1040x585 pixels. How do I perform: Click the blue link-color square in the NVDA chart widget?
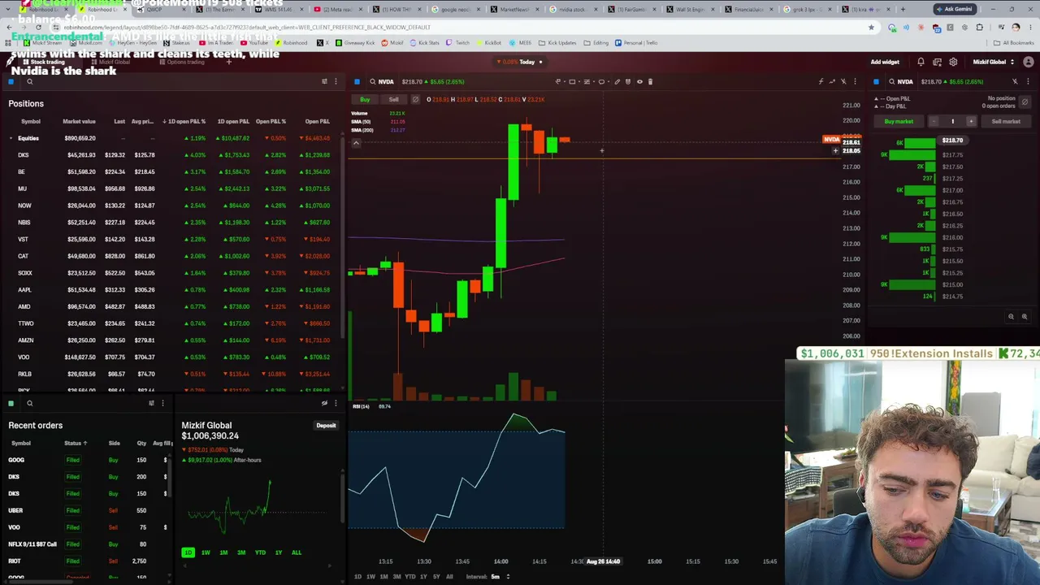[x=357, y=81]
